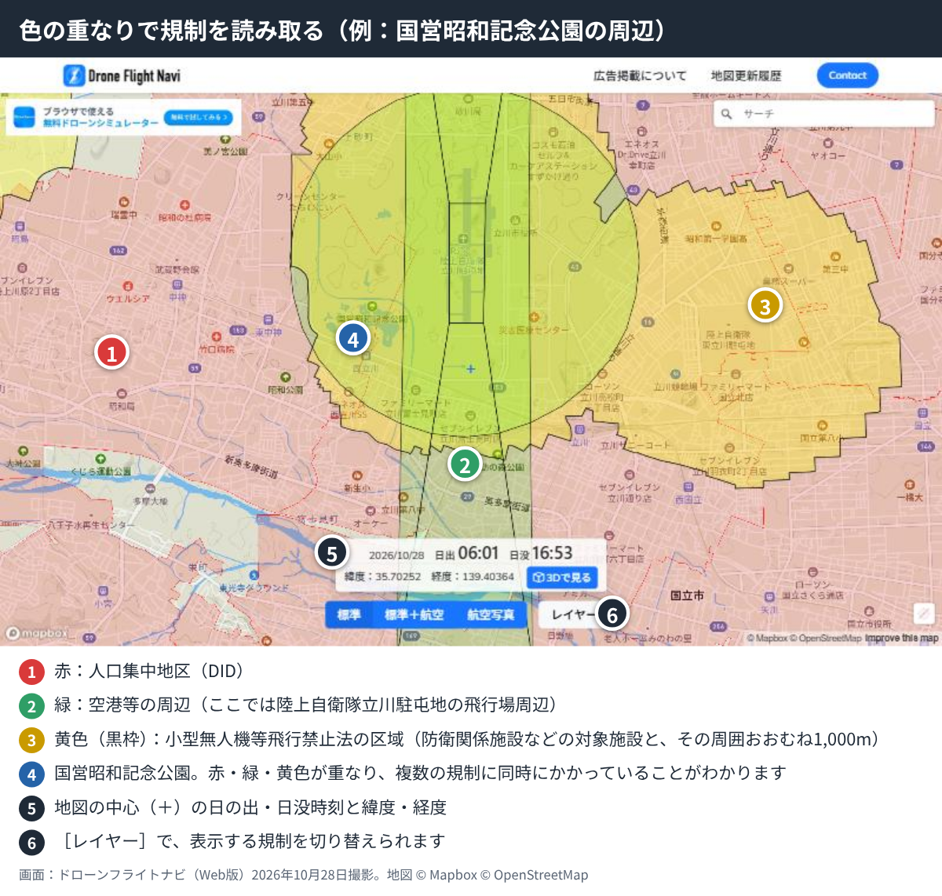The height and width of the screenshot is (896, 942).
Task: Click the 国立市 city label on map
Action: (687, 596)
